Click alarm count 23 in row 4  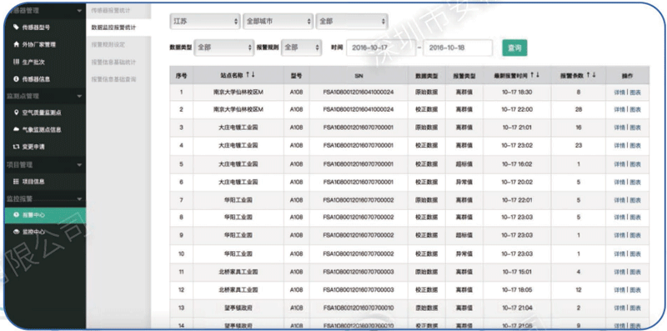[578, 146]
